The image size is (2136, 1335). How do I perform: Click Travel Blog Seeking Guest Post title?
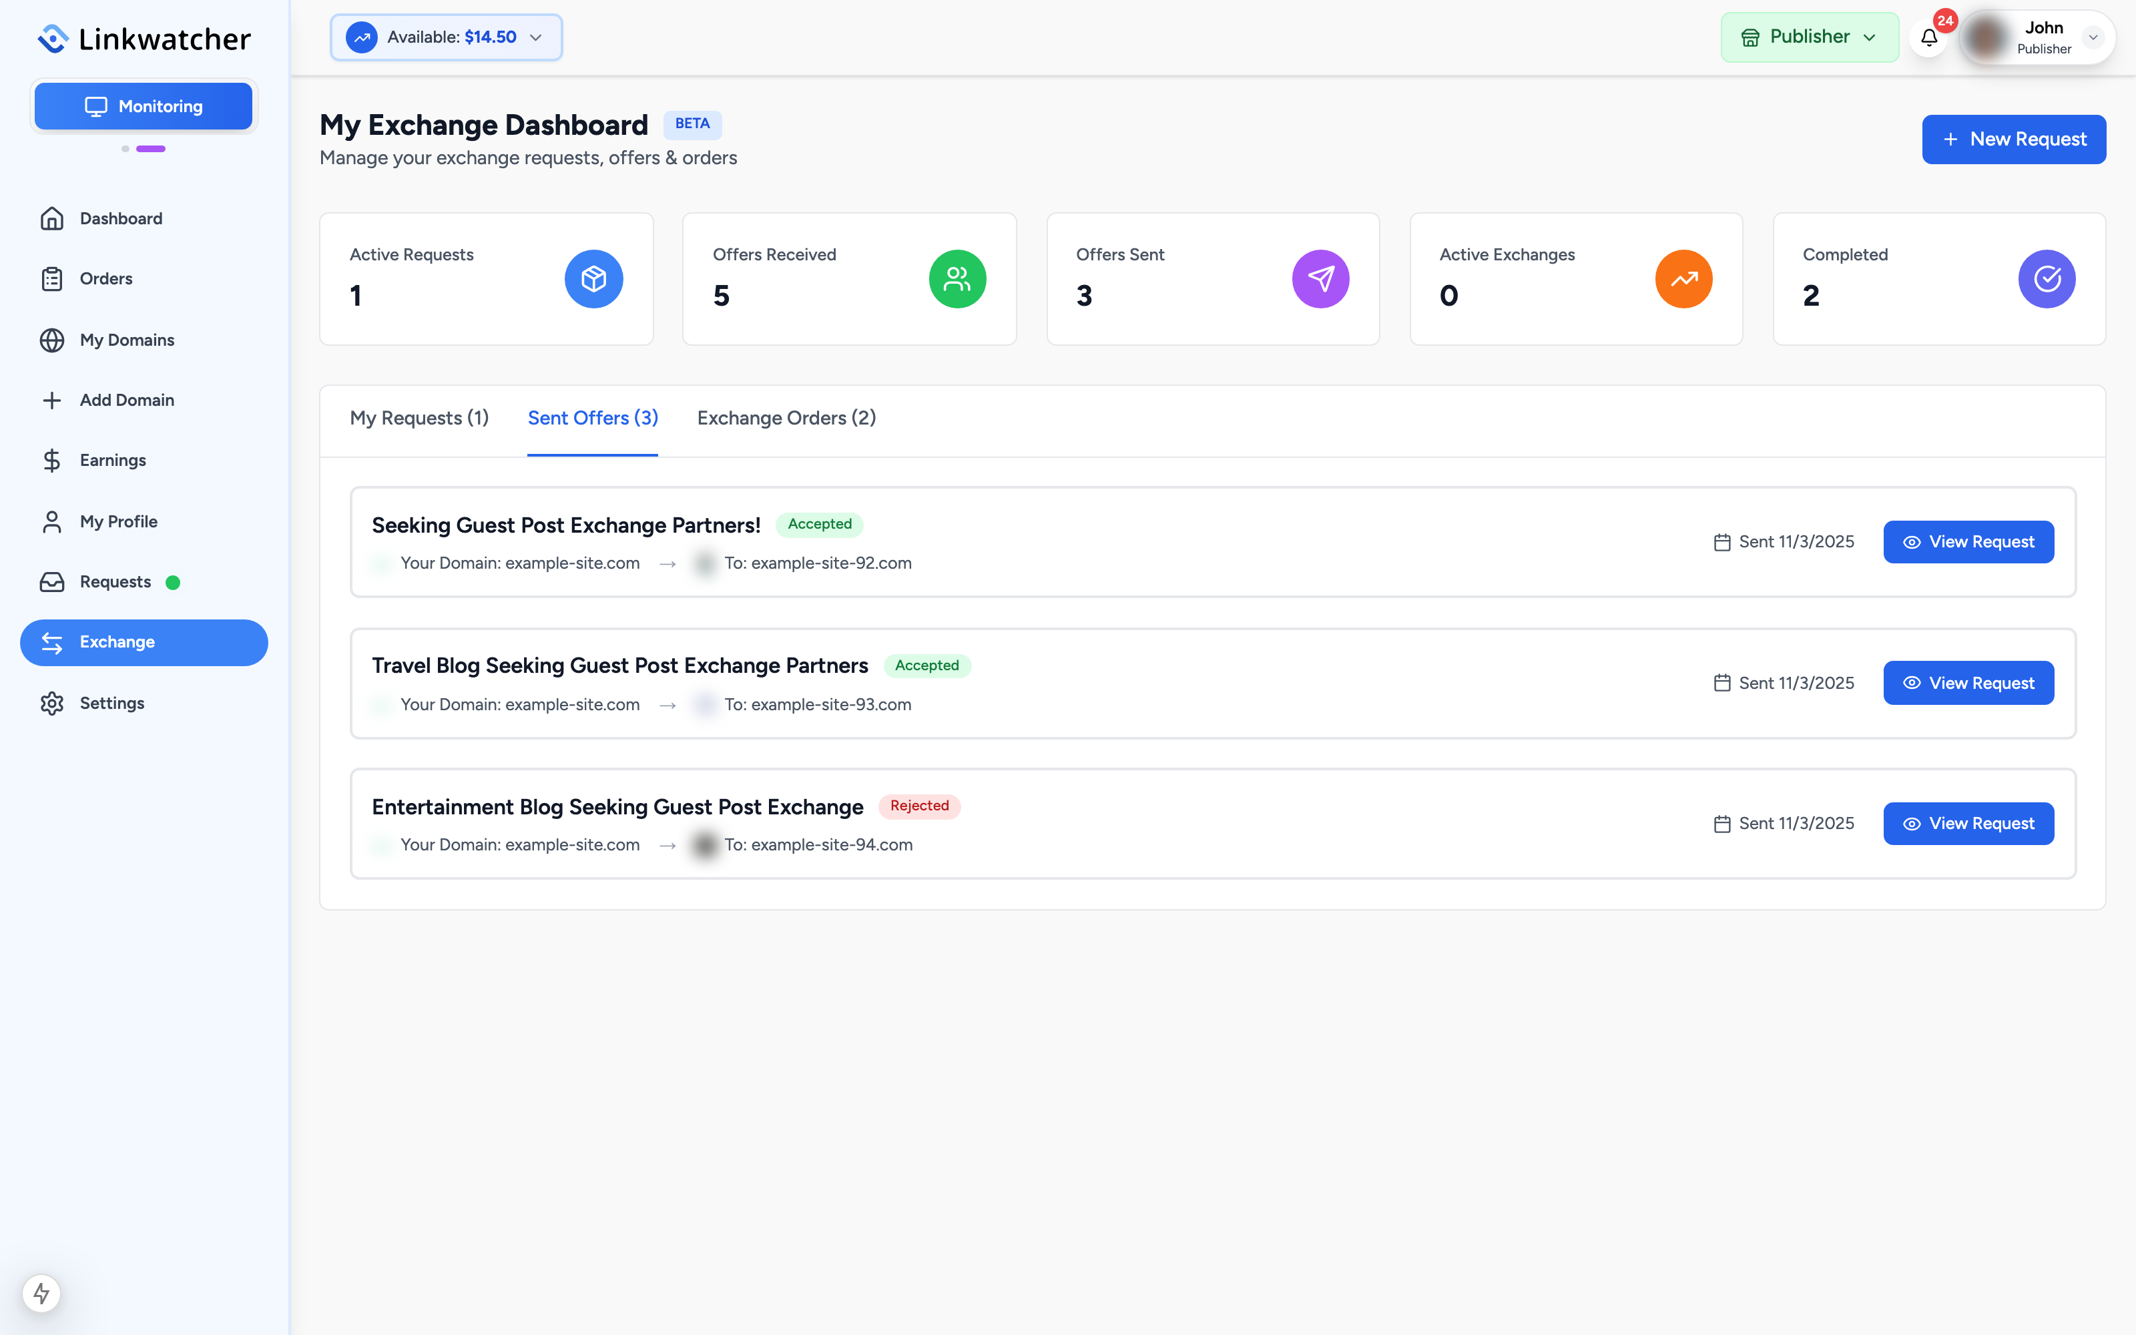619,665
